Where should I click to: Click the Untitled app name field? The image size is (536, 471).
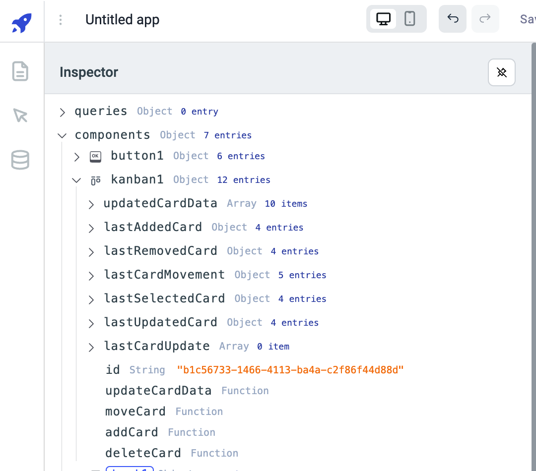click(x=123, y=20)
